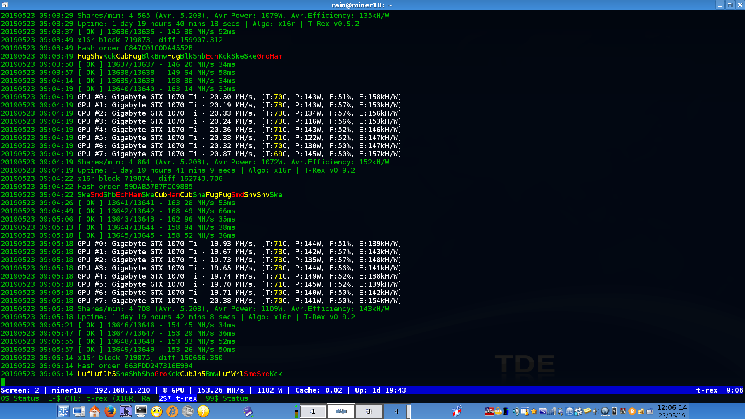Image resolution: width=745 pixels, height=419 pixels.
Task: Click the yellow lightning bolt launcher icon
Action: pos(203,411)
